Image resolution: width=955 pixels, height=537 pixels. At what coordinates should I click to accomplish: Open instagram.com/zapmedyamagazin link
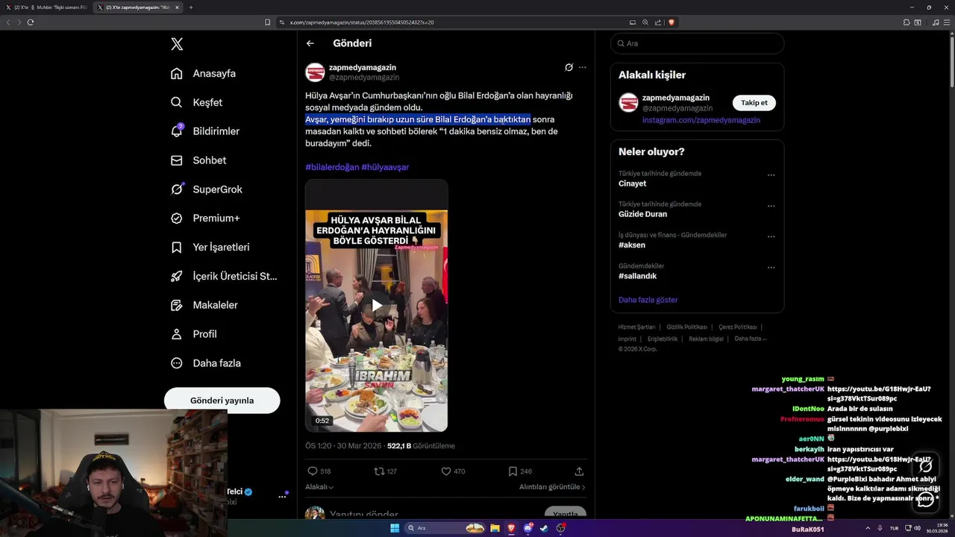tap(701, 120)
